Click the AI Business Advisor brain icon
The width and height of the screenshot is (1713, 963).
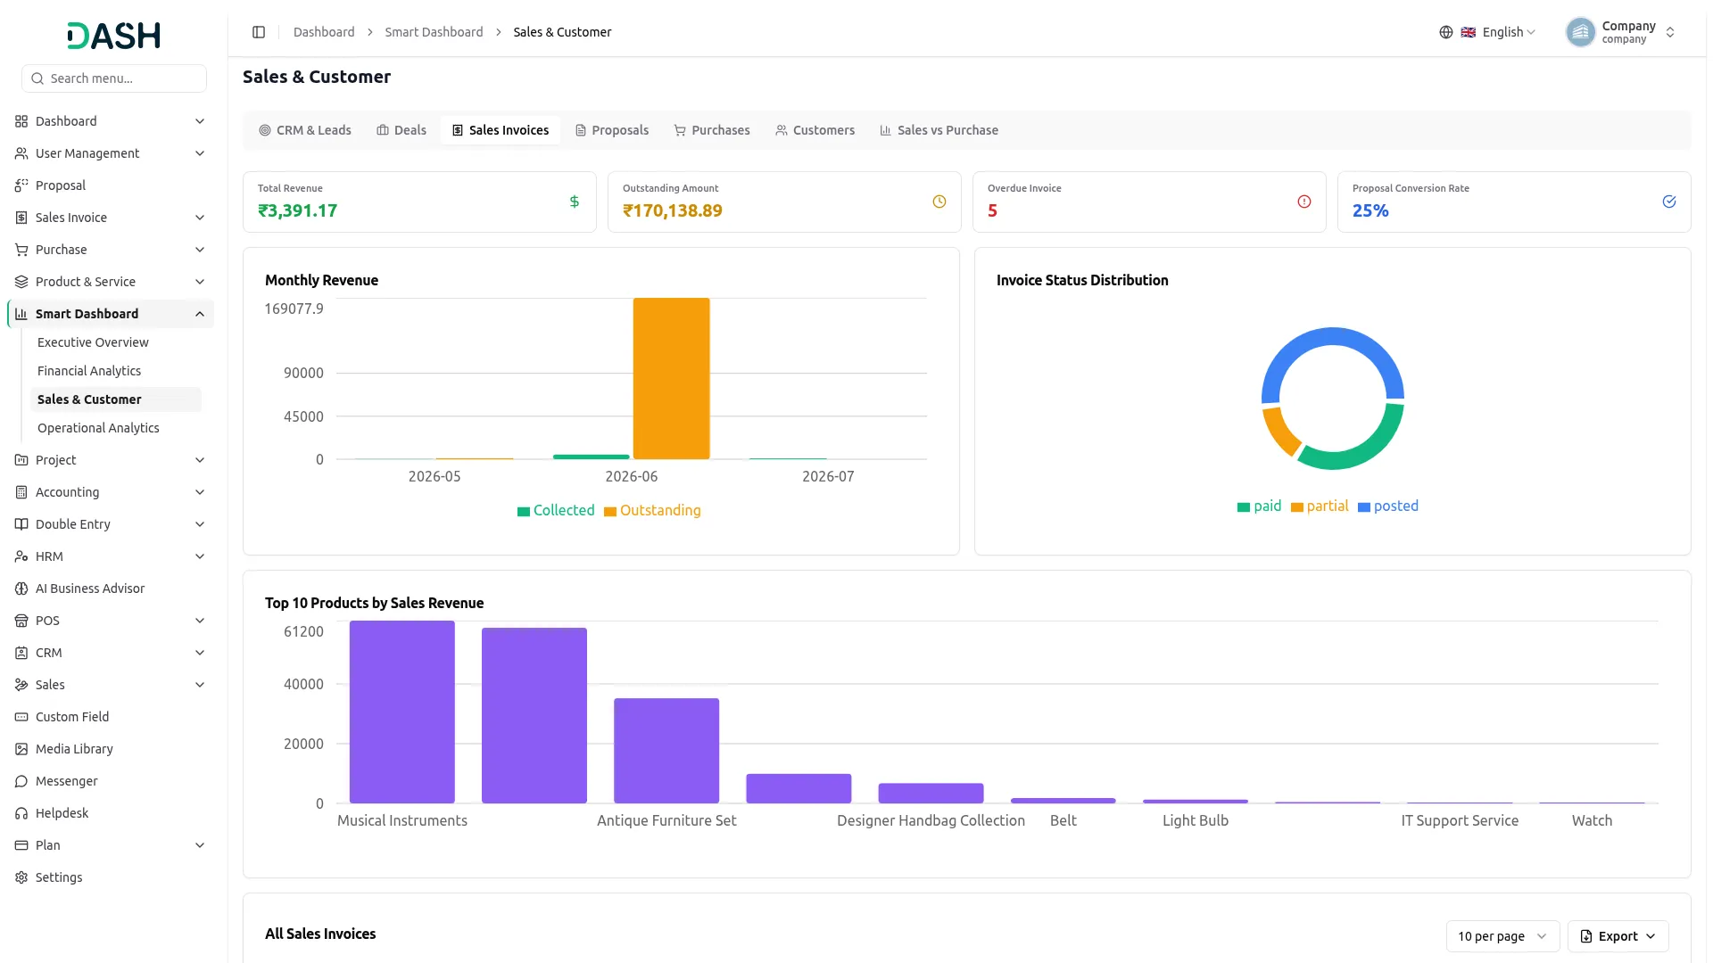click(21, 588)
